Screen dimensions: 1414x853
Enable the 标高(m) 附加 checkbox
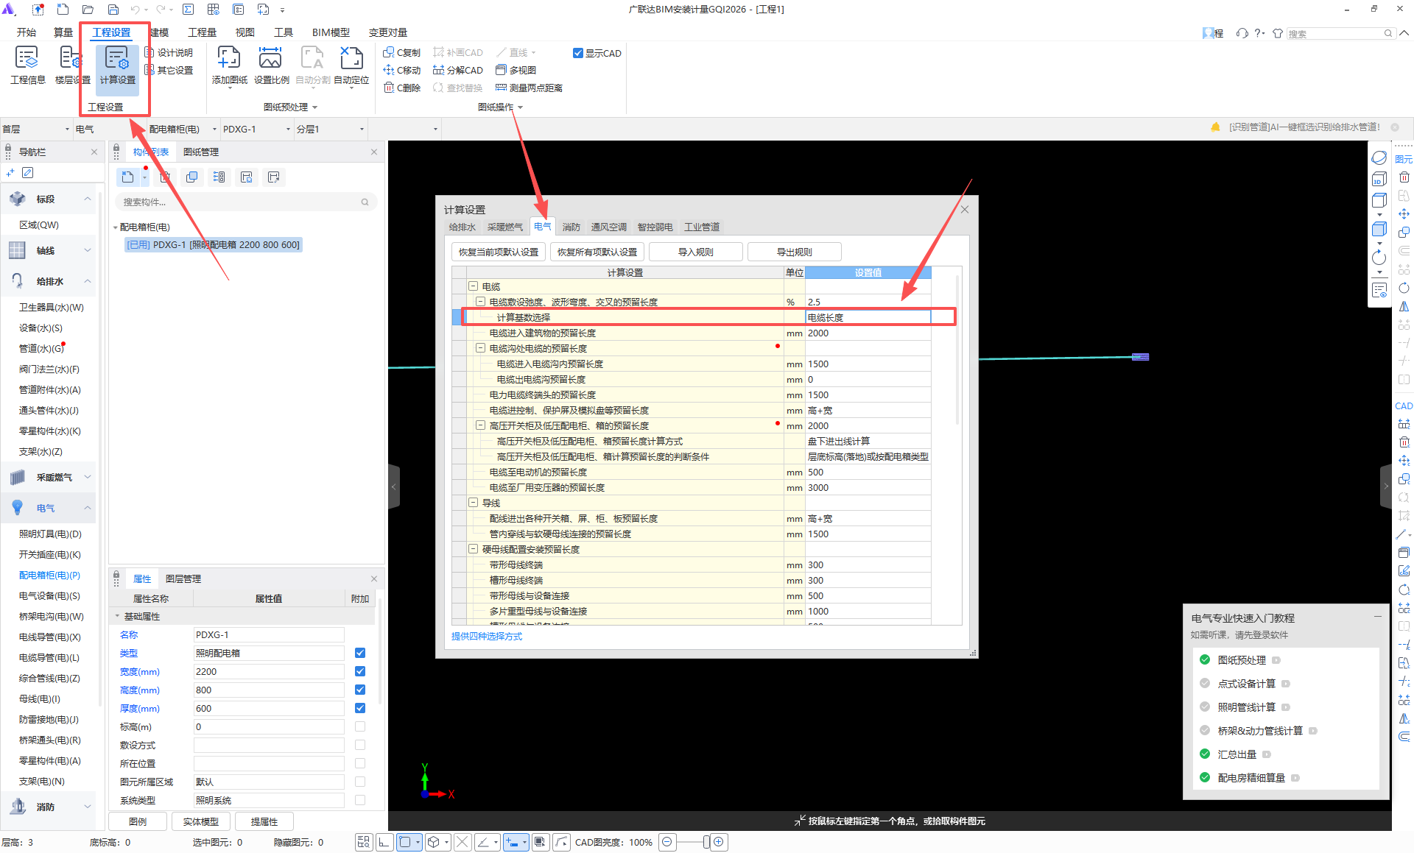click(360, 726)
